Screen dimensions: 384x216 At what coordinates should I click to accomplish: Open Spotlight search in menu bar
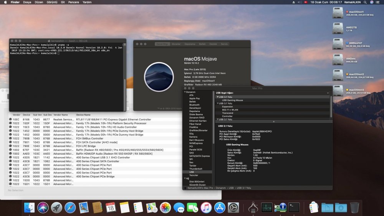tap(365, 2)
